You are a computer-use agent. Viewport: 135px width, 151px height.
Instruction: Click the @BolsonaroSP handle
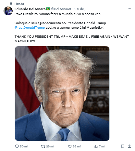63,9
